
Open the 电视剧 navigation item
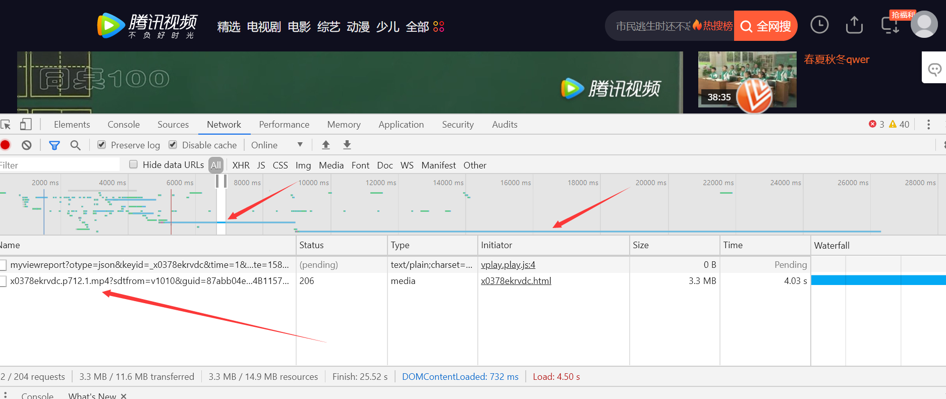click(x=264, y=27)
